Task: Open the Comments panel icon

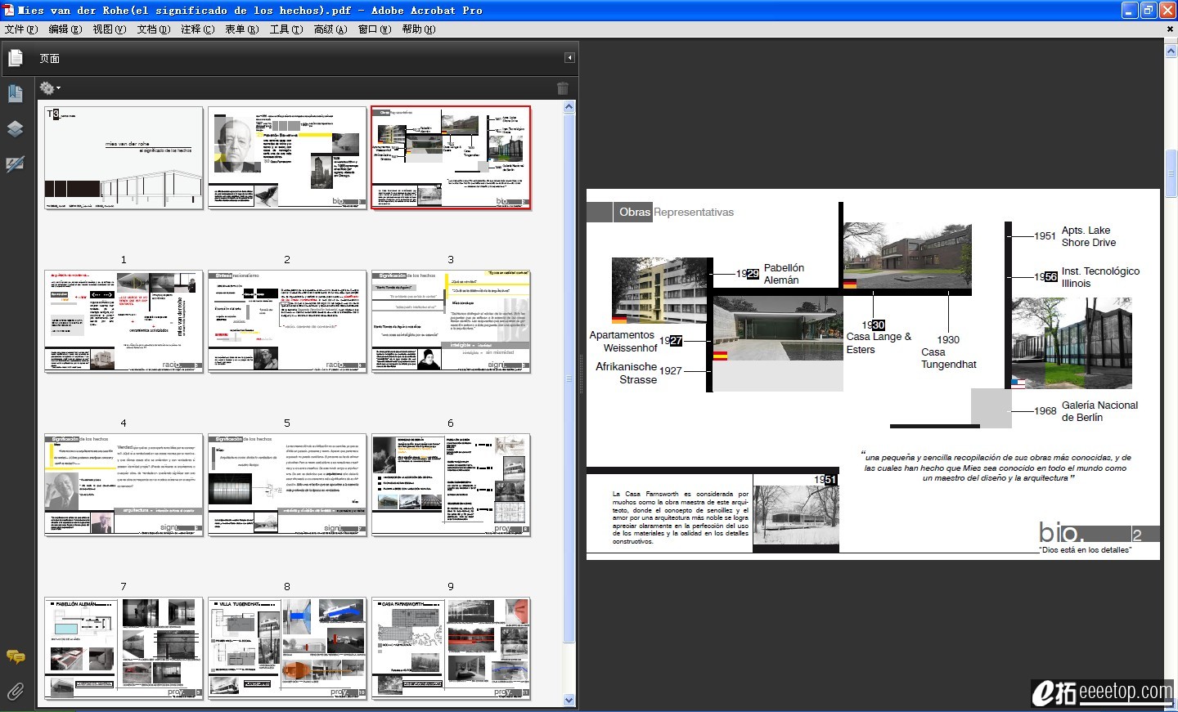Action: 15,656
